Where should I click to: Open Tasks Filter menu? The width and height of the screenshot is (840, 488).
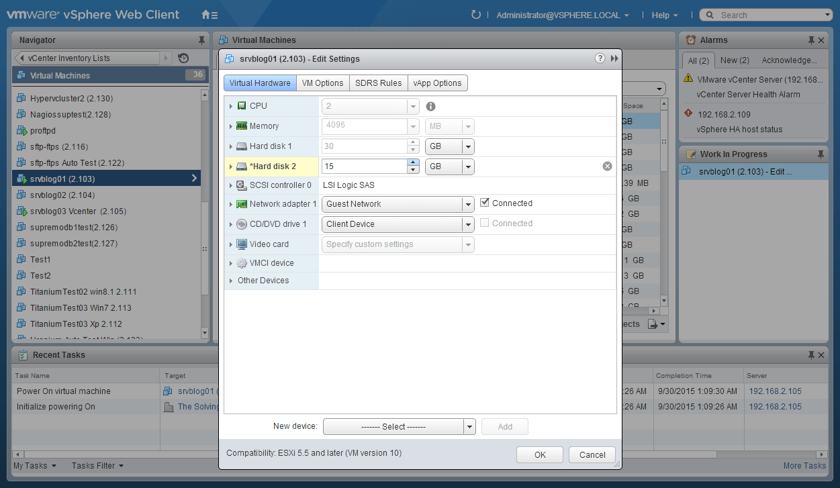tap(98, 466)
